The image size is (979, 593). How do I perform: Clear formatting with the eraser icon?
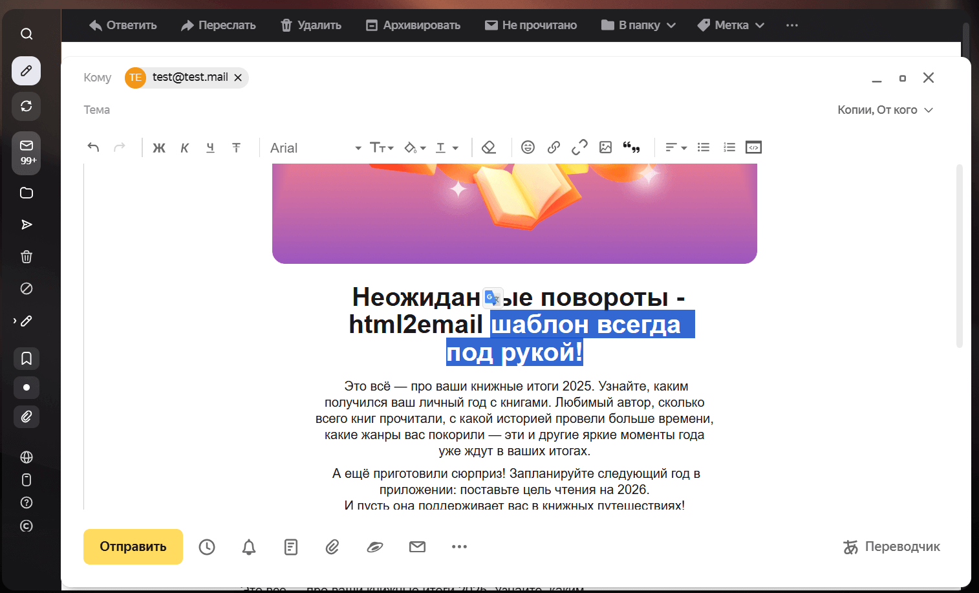click(489, 147)
